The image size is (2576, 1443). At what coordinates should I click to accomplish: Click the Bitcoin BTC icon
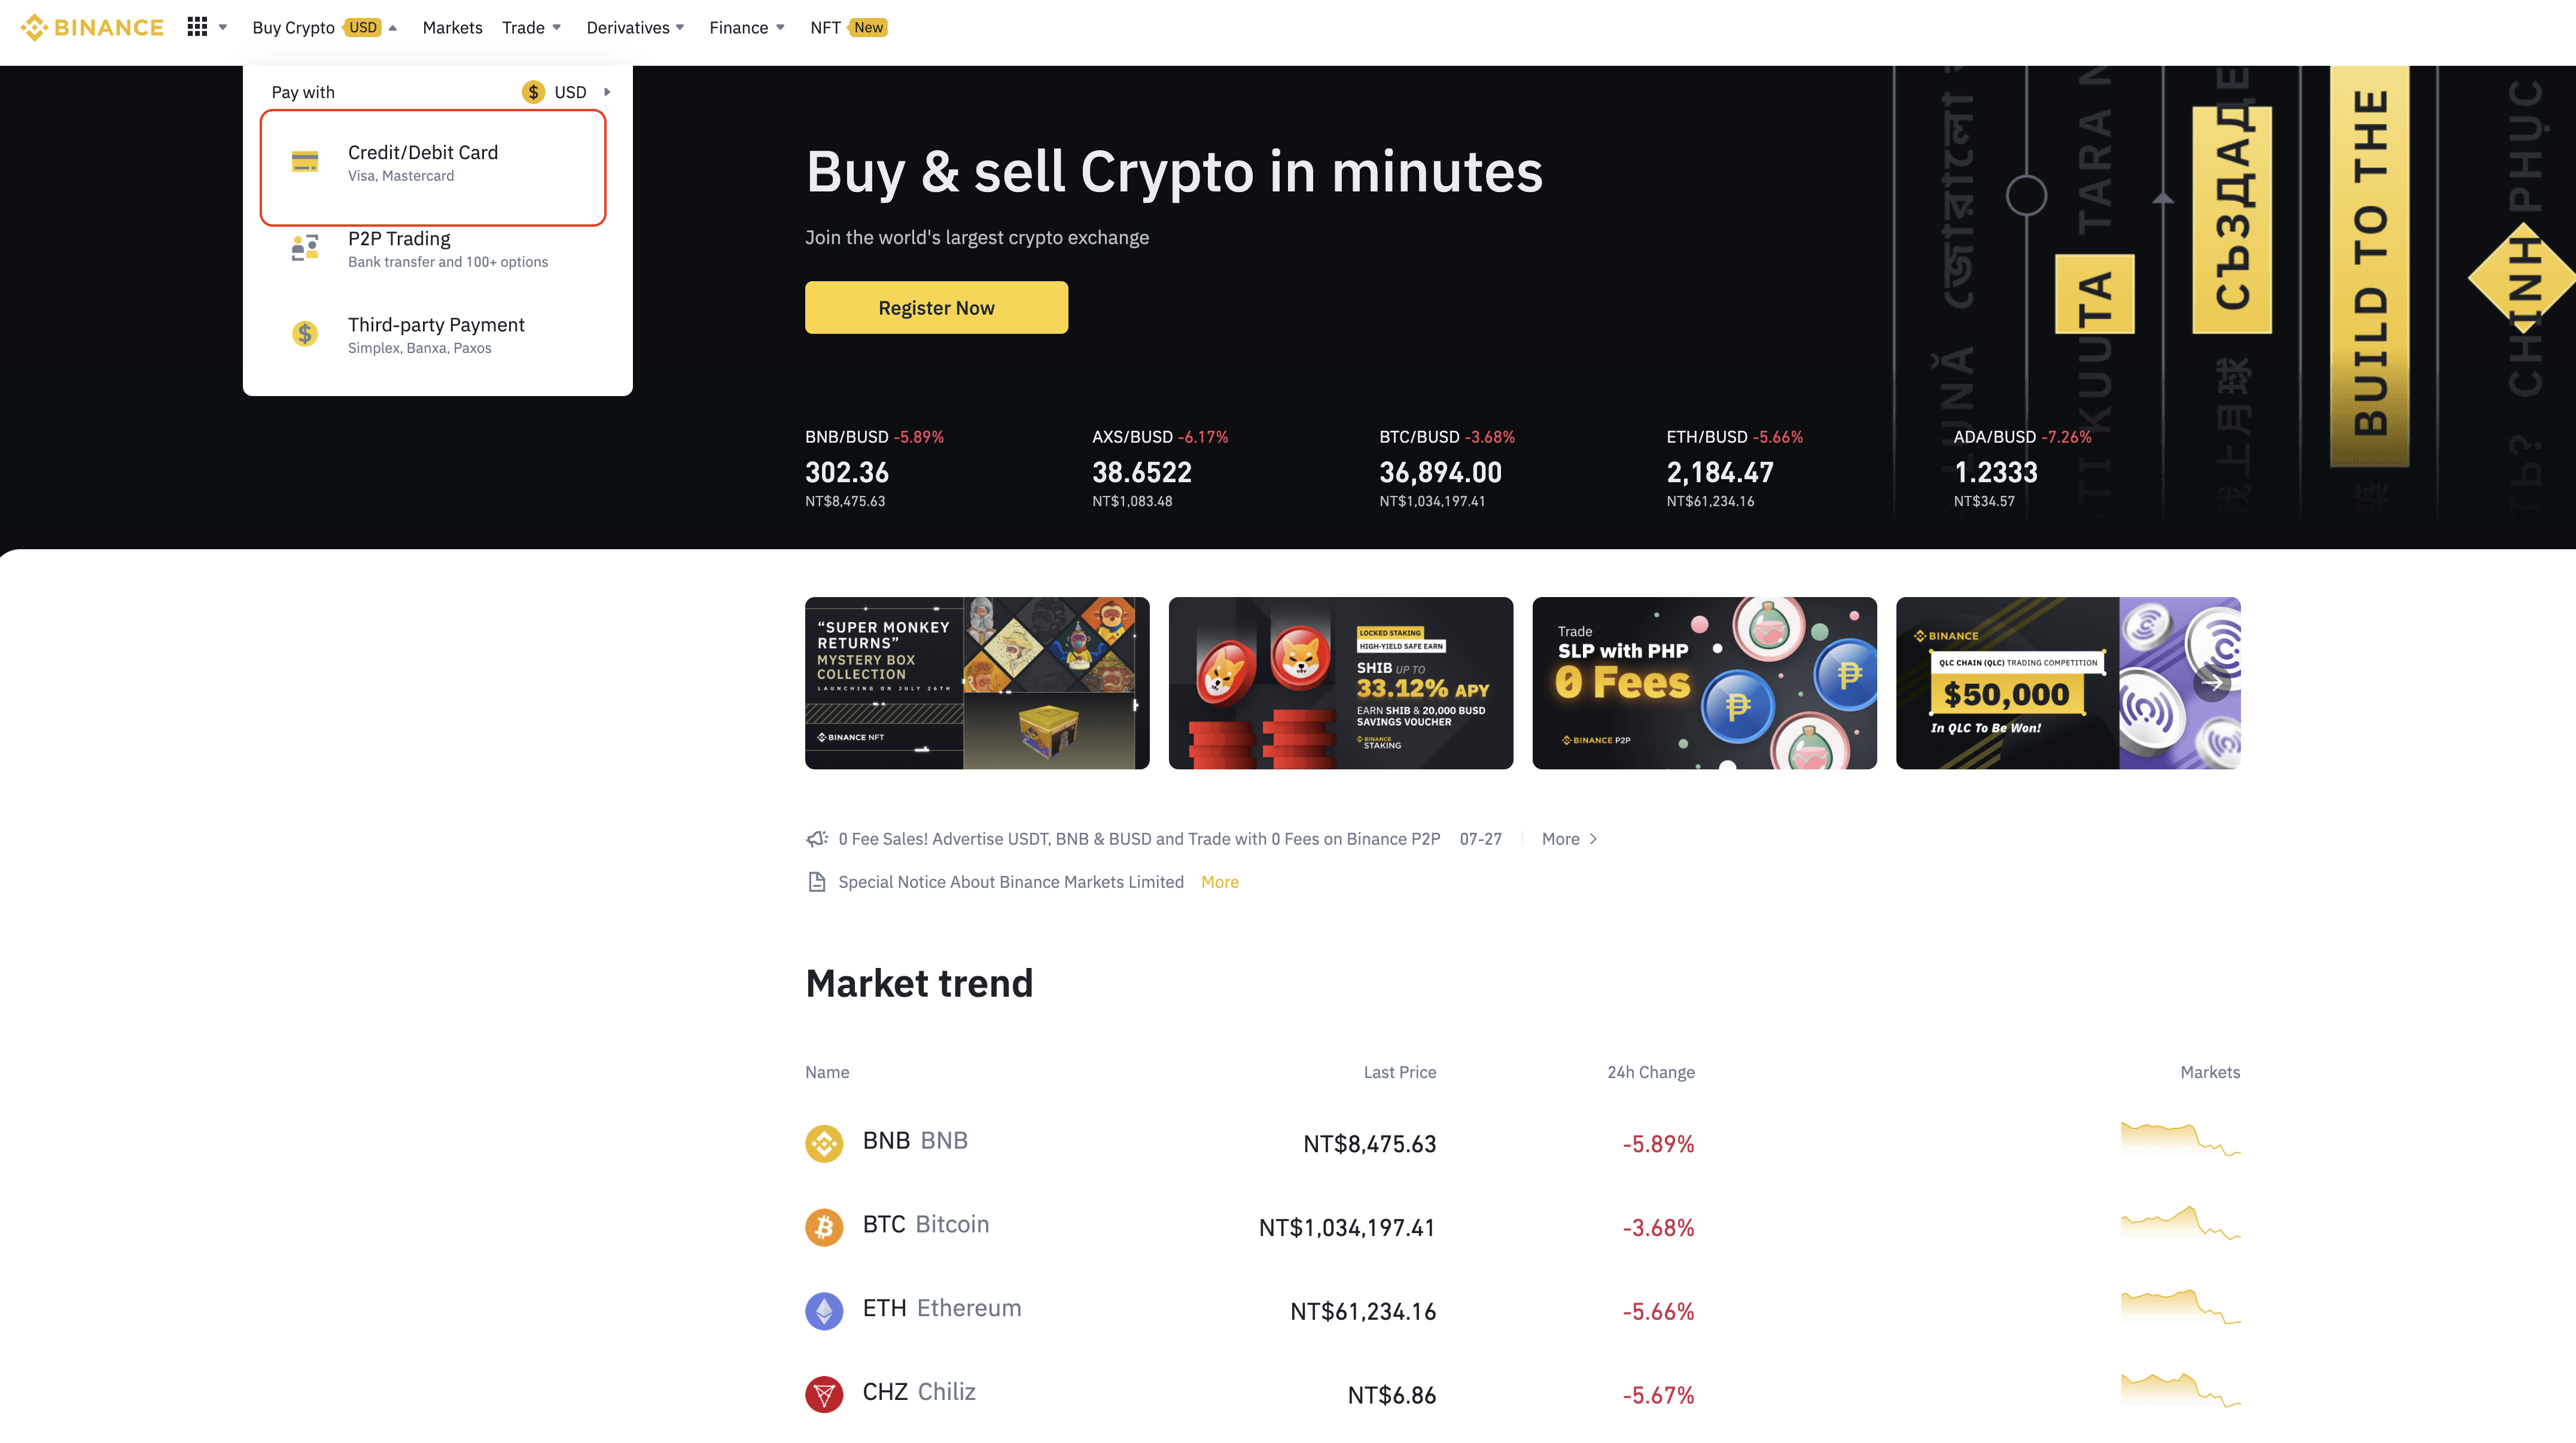824,1226
